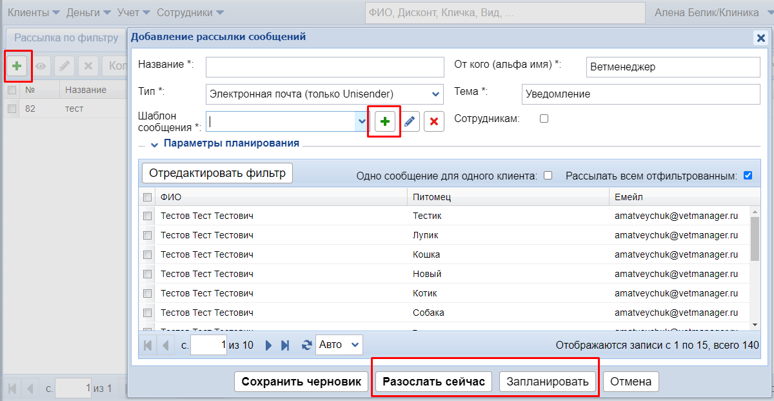Refresh the recipients list
774x401 pixels.
pos(306,345)
